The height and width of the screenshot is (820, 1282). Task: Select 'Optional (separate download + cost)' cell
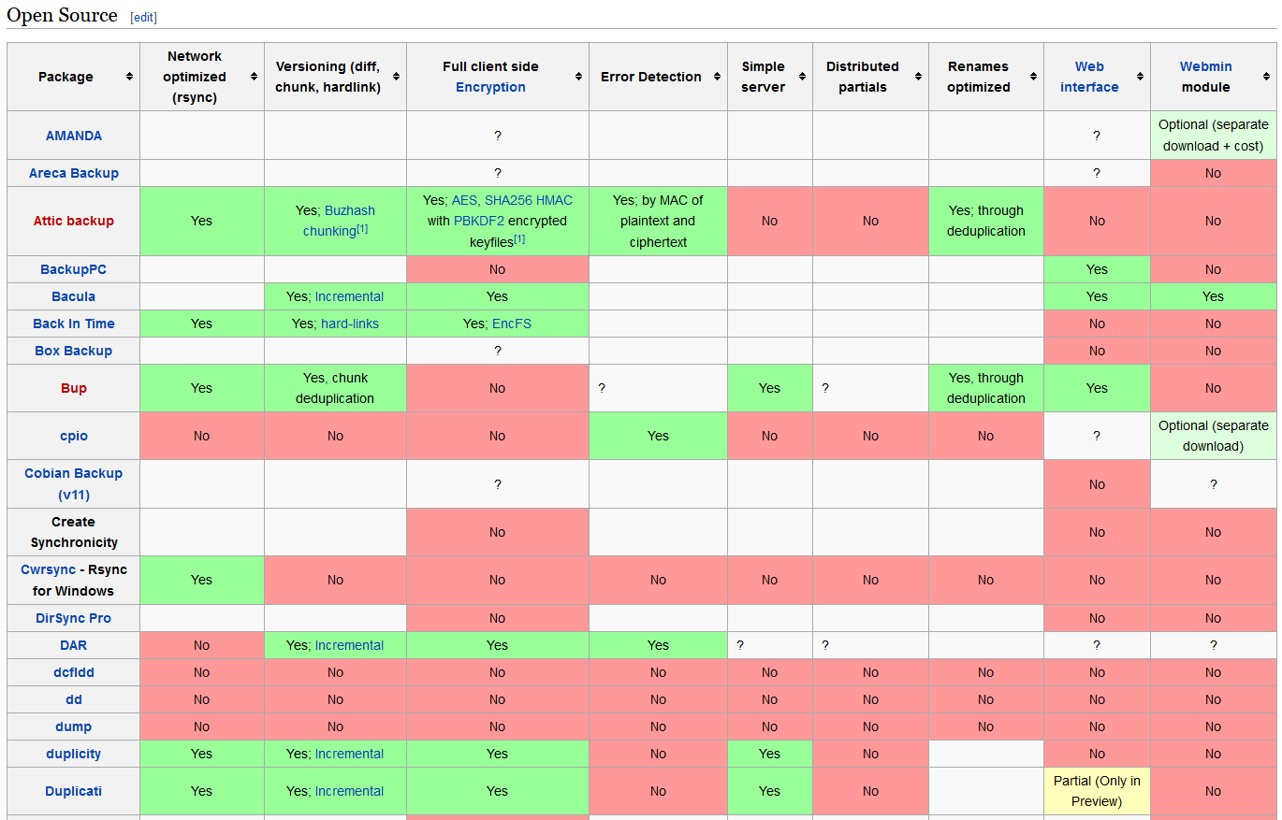point(1213,136)
